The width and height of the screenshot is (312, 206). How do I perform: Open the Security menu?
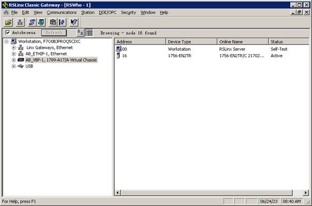(x=129, y=12)
